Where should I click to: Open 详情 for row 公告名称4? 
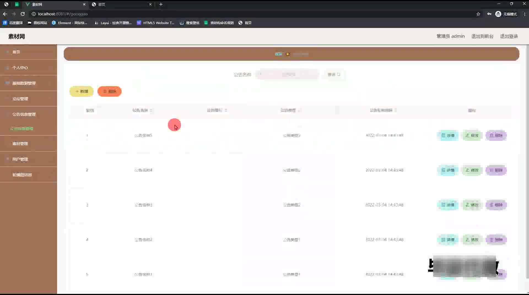448,170
